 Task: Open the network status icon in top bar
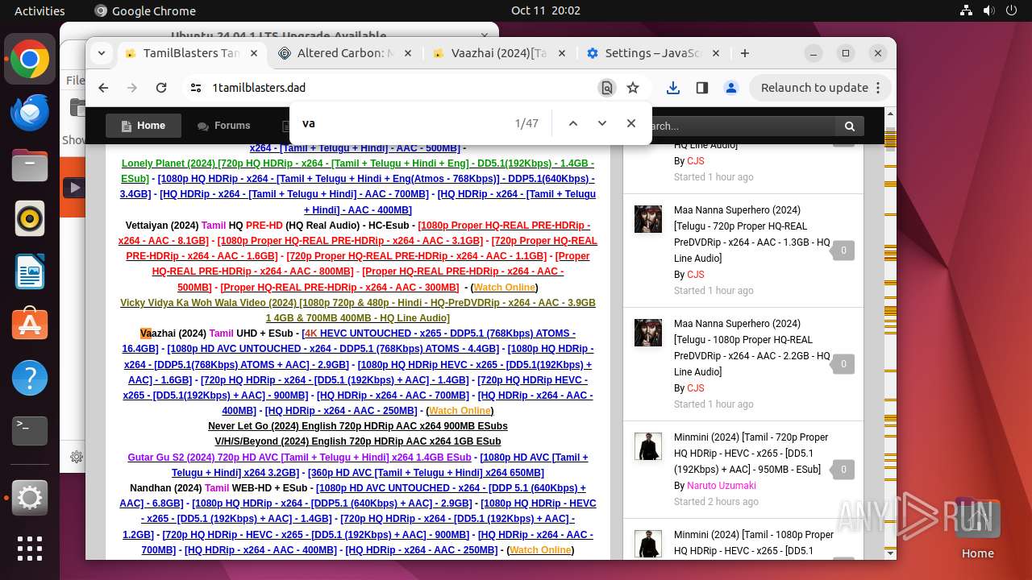(x=967, y=11)
